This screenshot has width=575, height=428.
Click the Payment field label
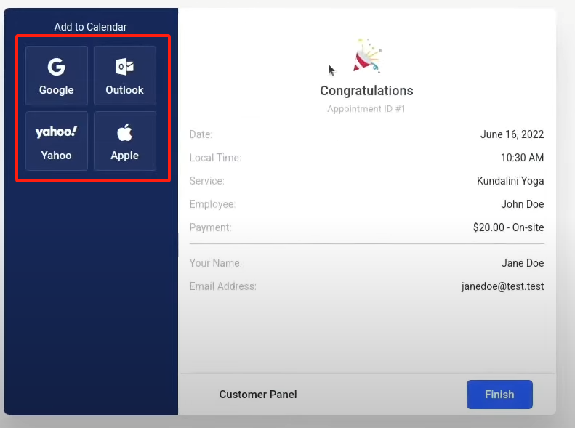coord(210,227)
